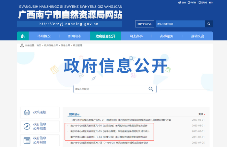Select the 政府信息公开 nav tab

point(105,36)
